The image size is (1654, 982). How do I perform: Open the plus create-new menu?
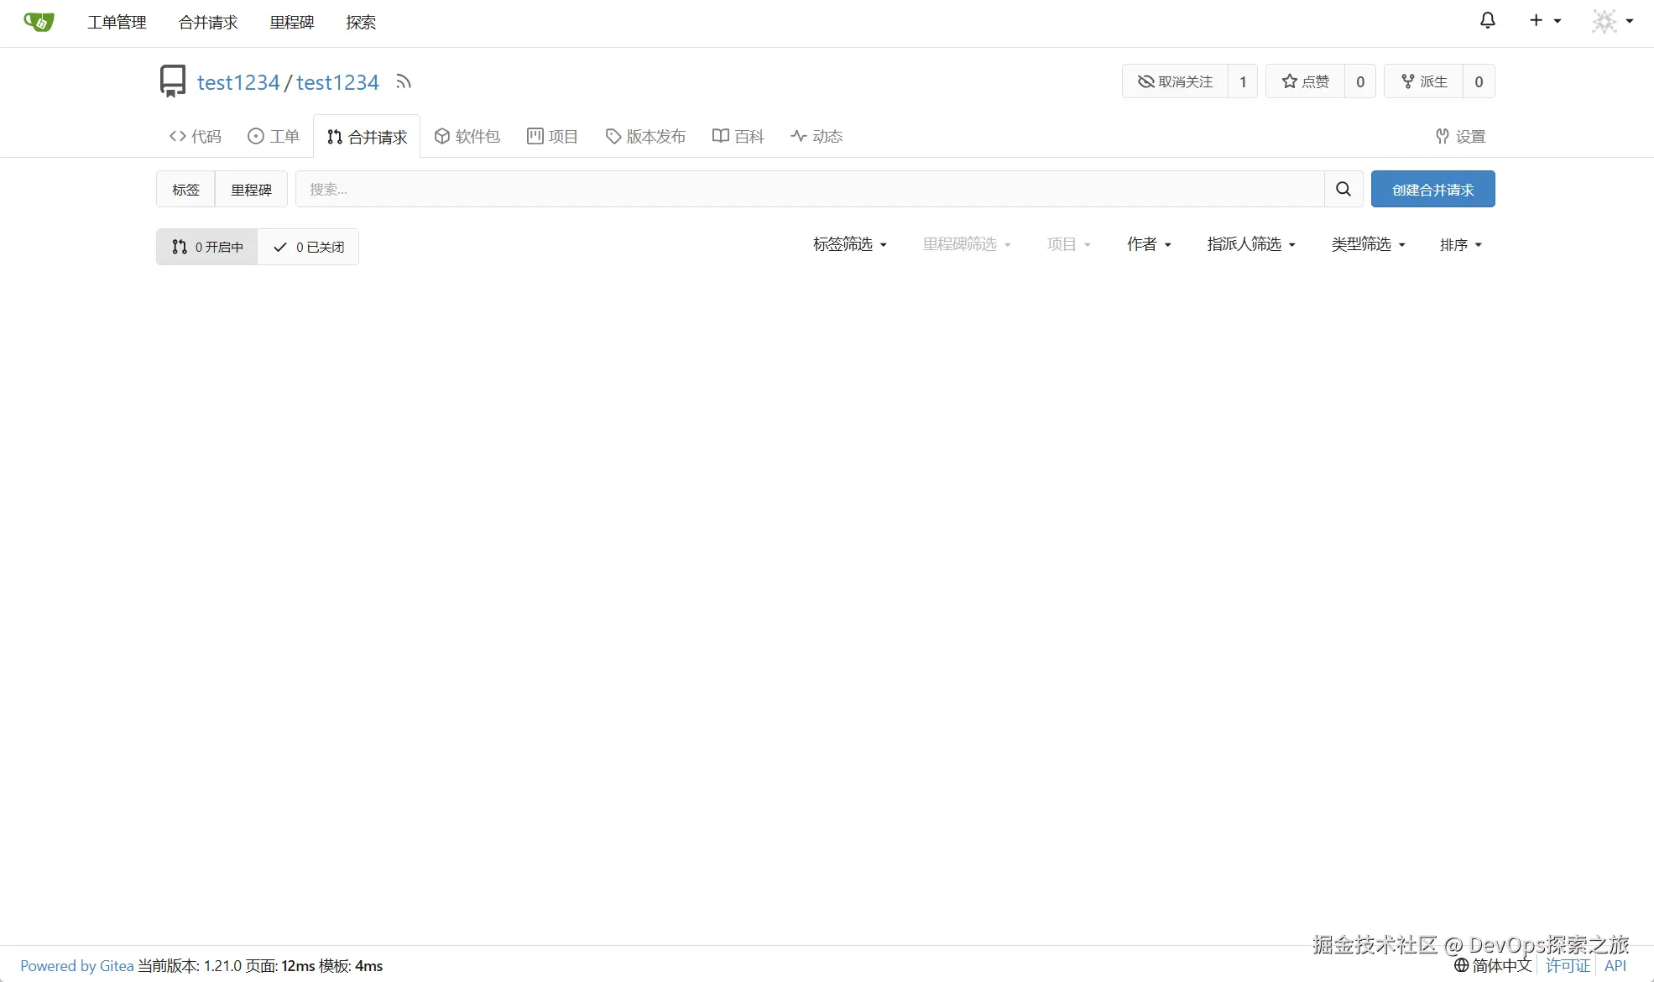tap(1543, 20)
